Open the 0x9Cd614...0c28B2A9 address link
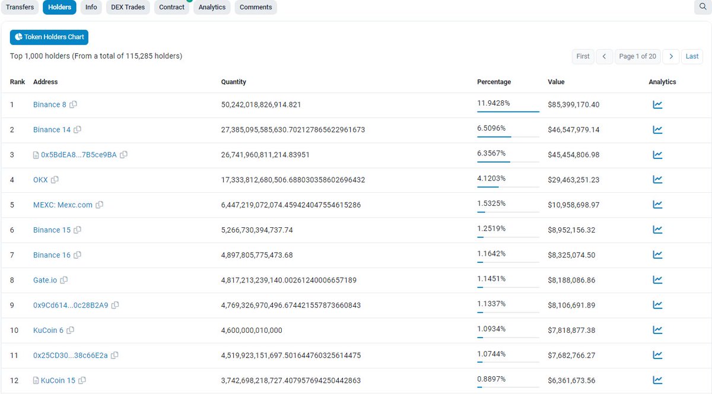Screen dimensions: 712x394 [x=71, y=305]
